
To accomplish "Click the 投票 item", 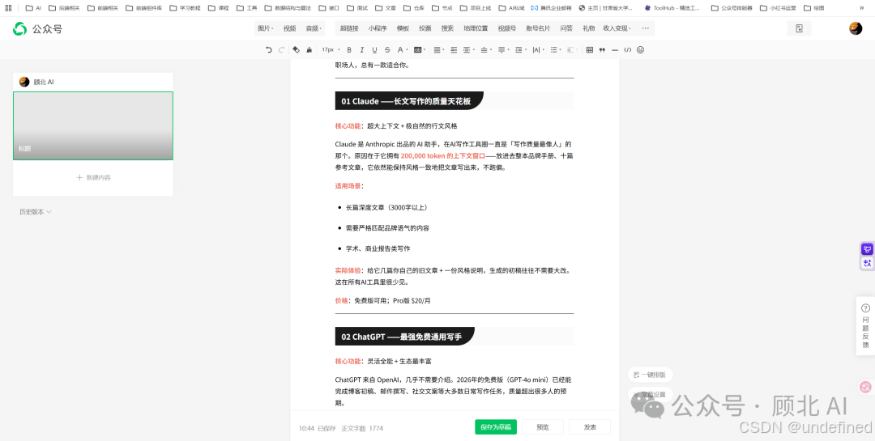I will tap(425, 28).
